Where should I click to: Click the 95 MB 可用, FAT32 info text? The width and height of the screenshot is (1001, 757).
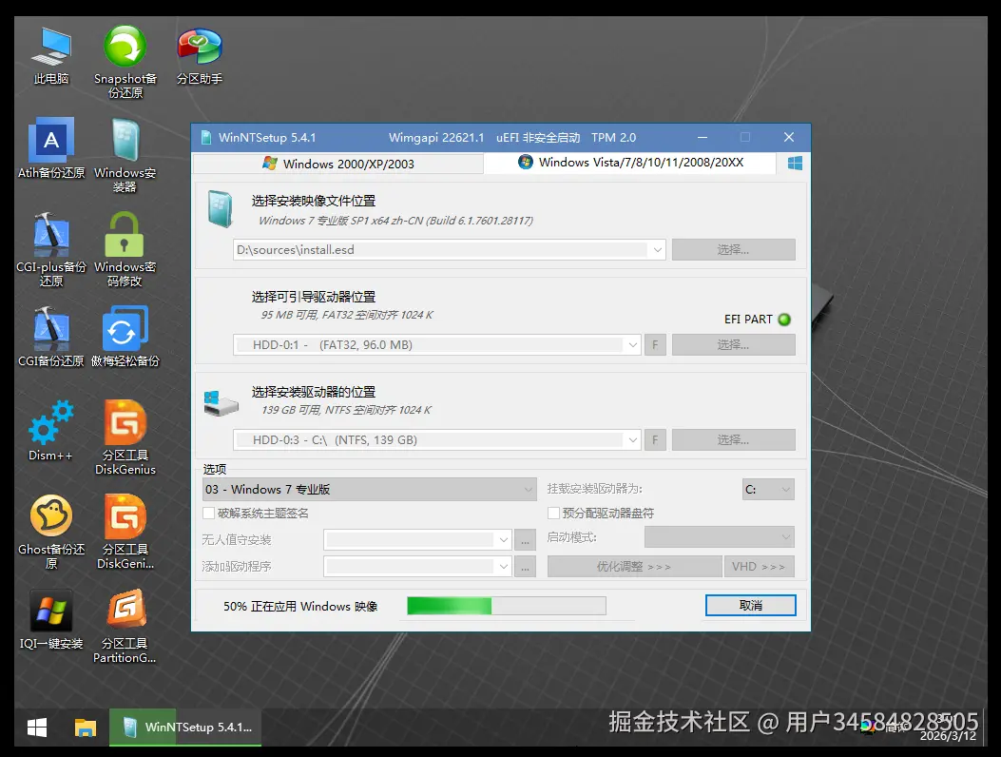pyautogui.click(x=347, y=315)
